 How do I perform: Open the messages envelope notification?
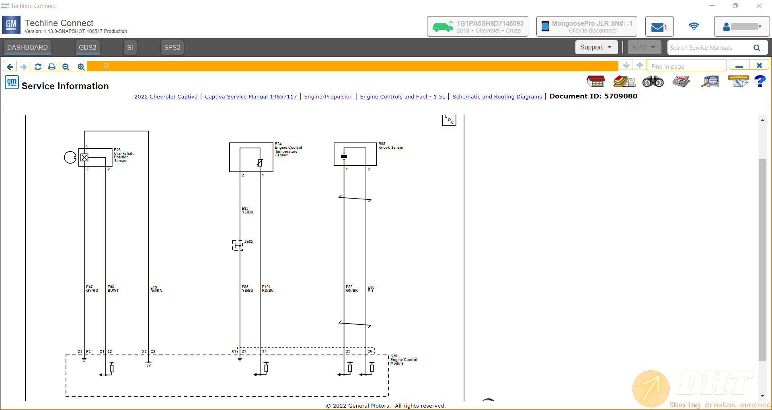coord(659,27)
